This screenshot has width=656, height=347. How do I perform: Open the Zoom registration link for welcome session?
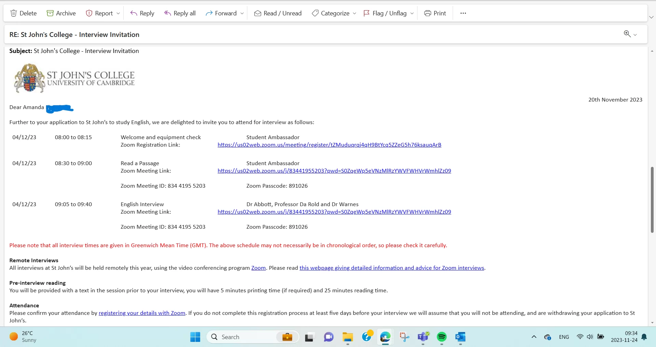329,145
